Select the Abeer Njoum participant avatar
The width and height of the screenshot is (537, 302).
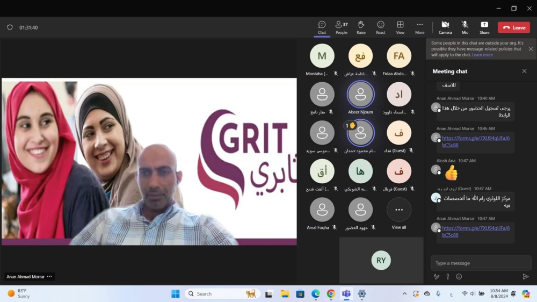[360, 94]
